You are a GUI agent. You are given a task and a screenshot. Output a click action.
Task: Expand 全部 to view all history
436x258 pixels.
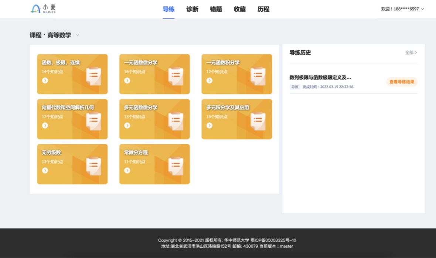click(x=411, y=53)
